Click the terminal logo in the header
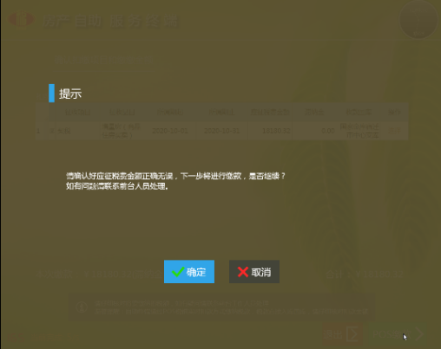 pyautogui.click(x=21, y=20)
